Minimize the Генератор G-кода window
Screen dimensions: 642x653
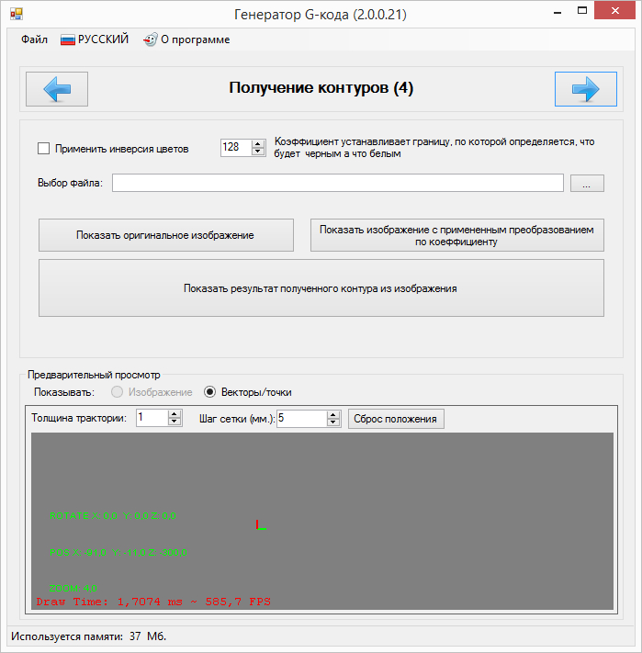[x=558, y=12]
